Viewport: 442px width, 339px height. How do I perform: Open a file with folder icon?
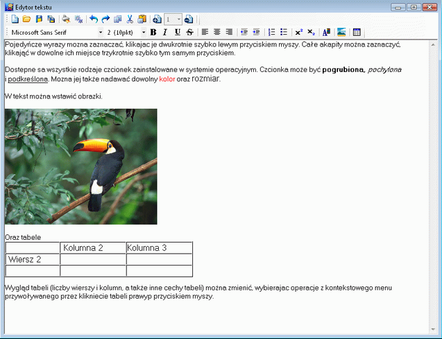[x=27, y=19]
